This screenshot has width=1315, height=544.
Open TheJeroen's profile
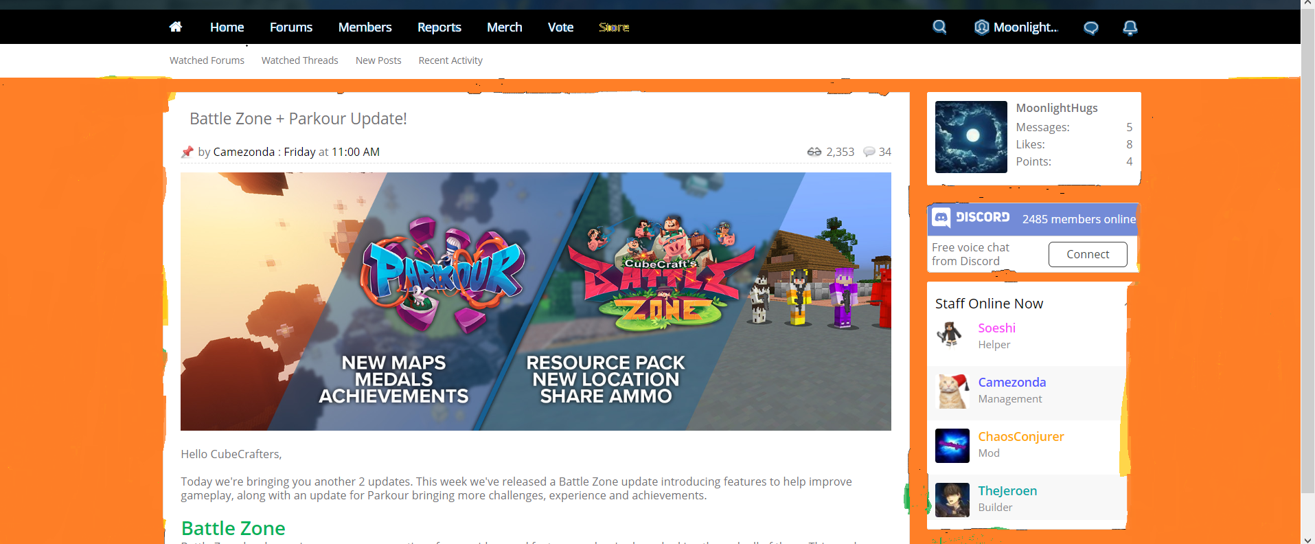pos(1007,491)
